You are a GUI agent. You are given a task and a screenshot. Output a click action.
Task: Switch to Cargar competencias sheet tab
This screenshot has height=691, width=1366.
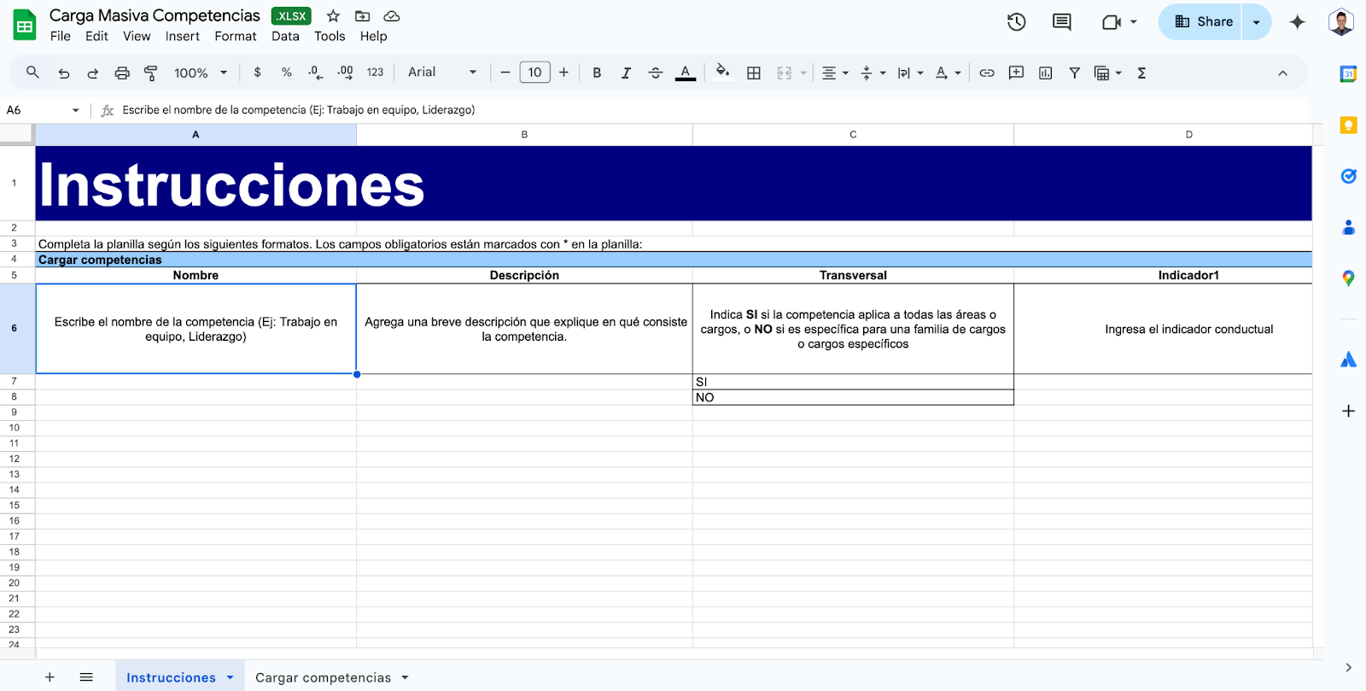tap(323, 677)
